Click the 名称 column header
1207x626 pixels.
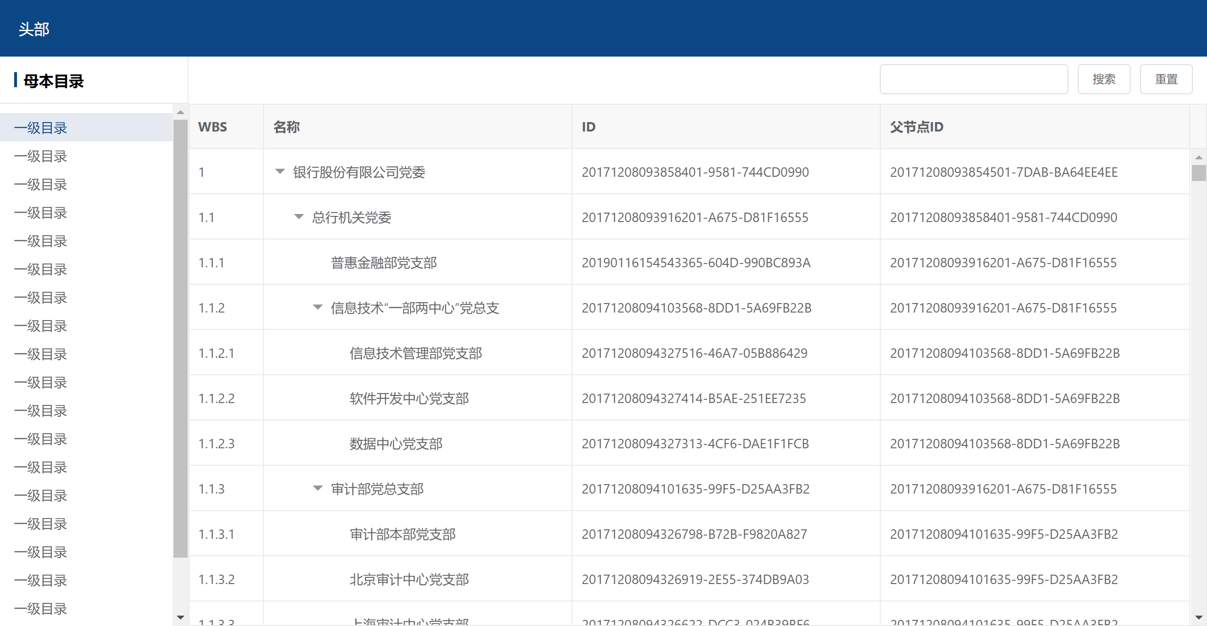pyautogui.click(x=287, y=127)
